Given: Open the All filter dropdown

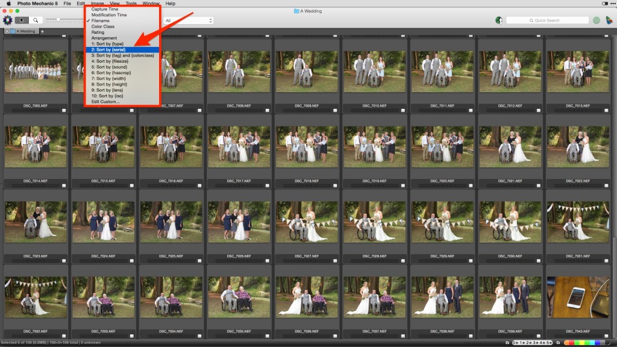Looking at the screenshot, I should [187, 19].
